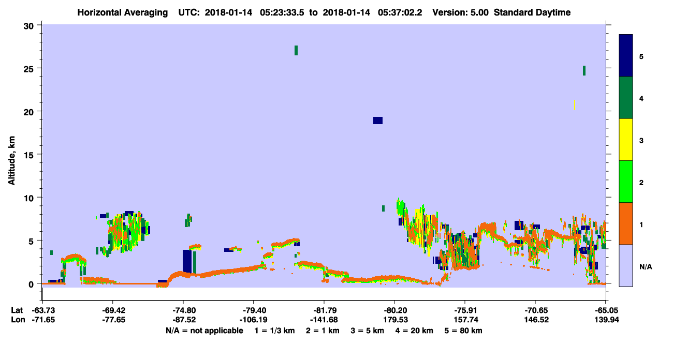Click the green mark at 25 km near right edge

tap(584, 70)
